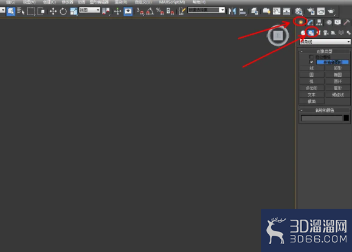Image resolution: width=352 pixels, height=252 pixels.
Task: Click the 圆 (Circle) button
Action: click(312, 75)
